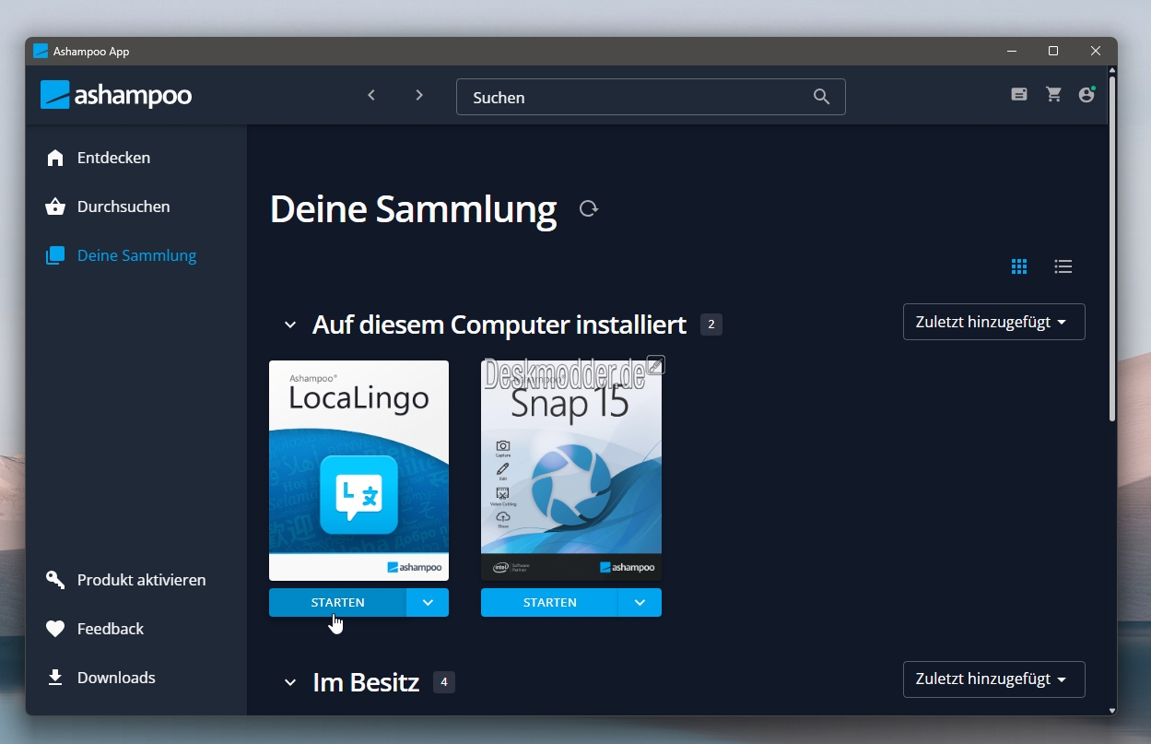This screenshot has height=744, width=1151.
Task: Start LocaLingo with the Starten button
Action: 337,602
